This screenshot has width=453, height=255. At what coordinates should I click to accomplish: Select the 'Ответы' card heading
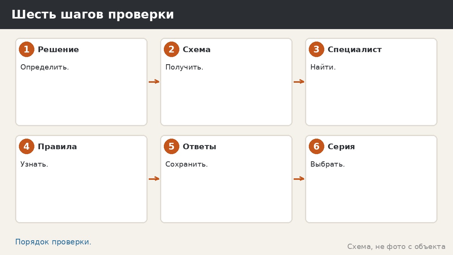(199, 147)
